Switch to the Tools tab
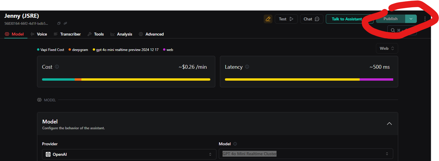439x161 pixels. [x=96, y=34]
